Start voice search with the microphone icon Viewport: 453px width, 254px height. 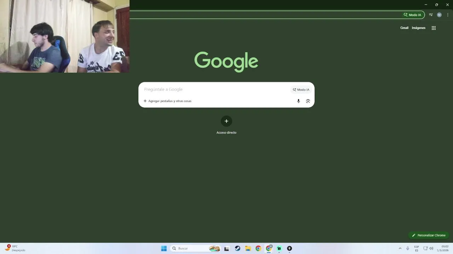point(298,101)
